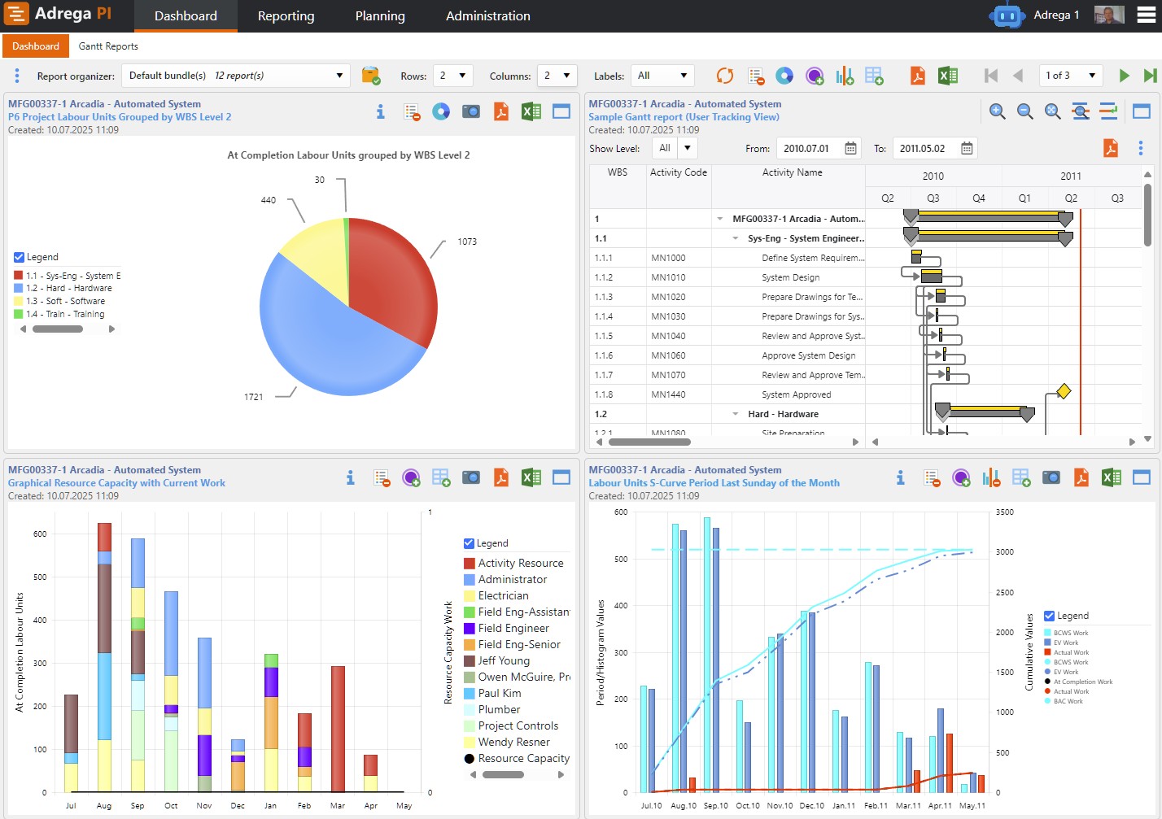The image size is (1162, 819).
Task: Uncheck the Legend box on the pie chart
Action: (x=18, y=257)
